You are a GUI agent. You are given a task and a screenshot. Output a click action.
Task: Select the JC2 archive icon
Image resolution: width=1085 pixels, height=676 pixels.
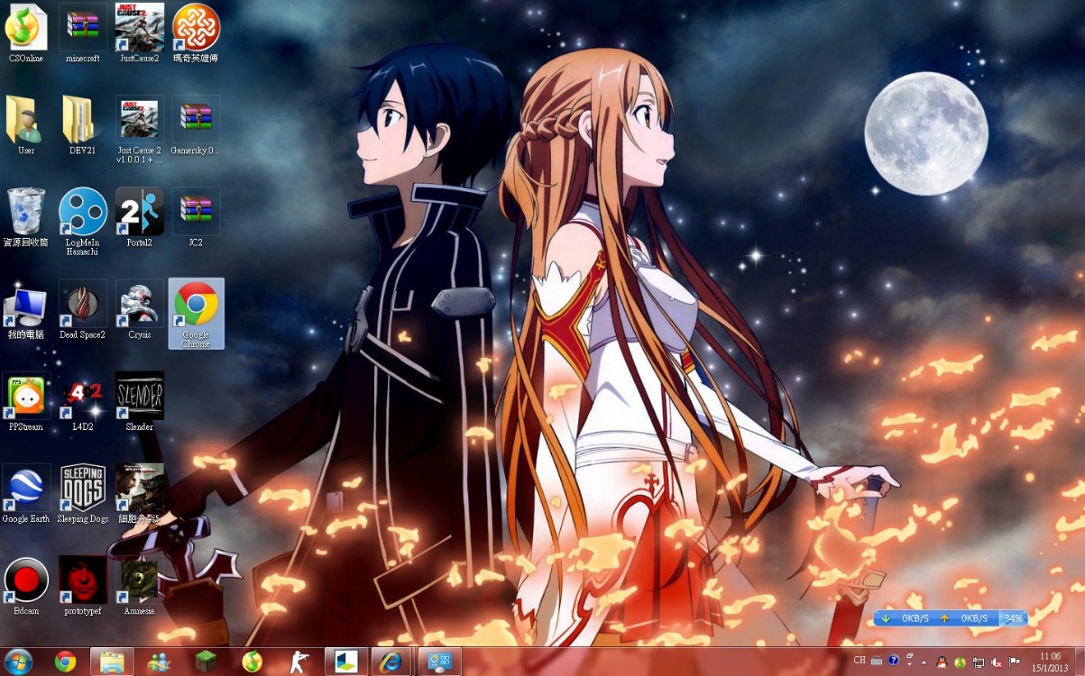(x=196, y=217)
